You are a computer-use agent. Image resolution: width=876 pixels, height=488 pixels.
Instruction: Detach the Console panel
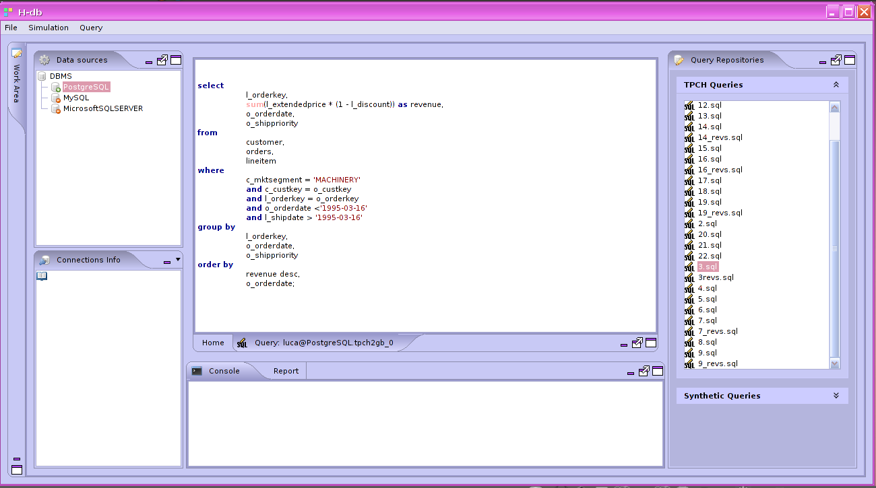[x=644, y=371]
